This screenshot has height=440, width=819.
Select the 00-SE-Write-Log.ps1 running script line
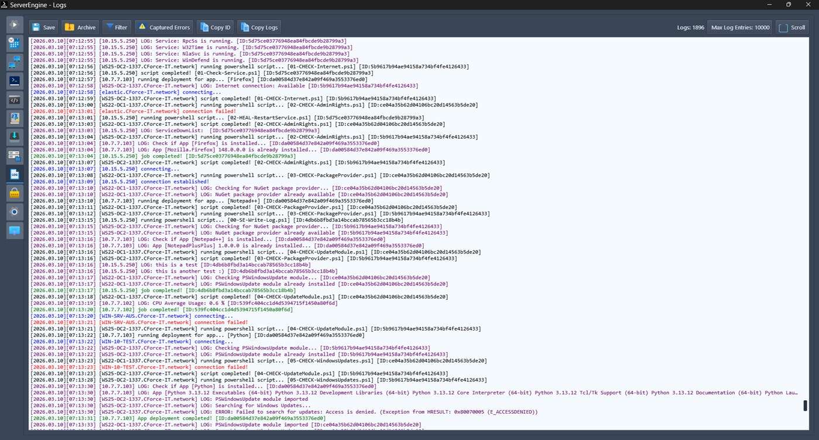217,220
